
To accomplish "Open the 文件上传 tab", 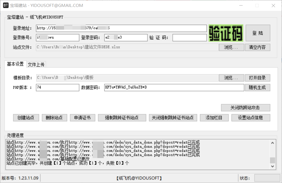I will click(36, 64).
